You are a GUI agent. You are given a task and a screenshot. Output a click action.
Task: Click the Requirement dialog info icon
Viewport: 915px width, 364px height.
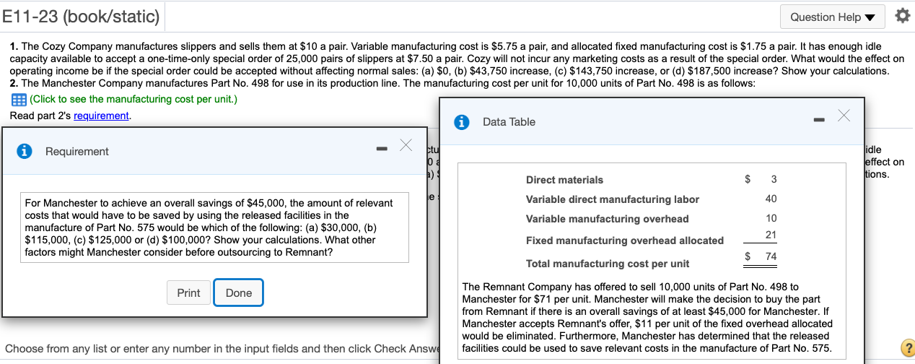coord(26,152)
